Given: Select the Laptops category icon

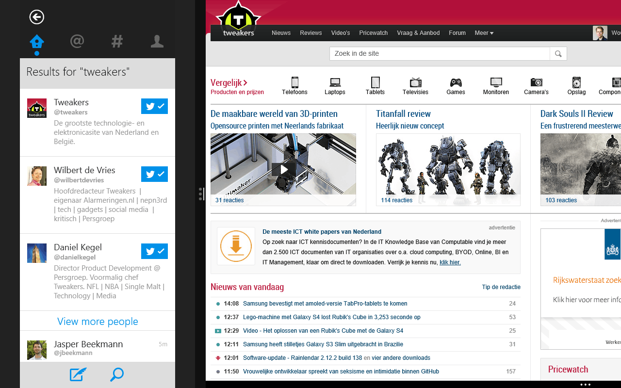Looking at the screenshot, I should pyautogui.click(x=335, y=82).
